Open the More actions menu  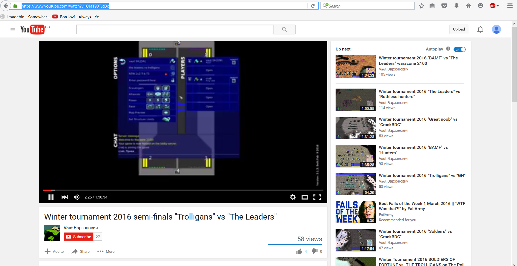[106, 251]
